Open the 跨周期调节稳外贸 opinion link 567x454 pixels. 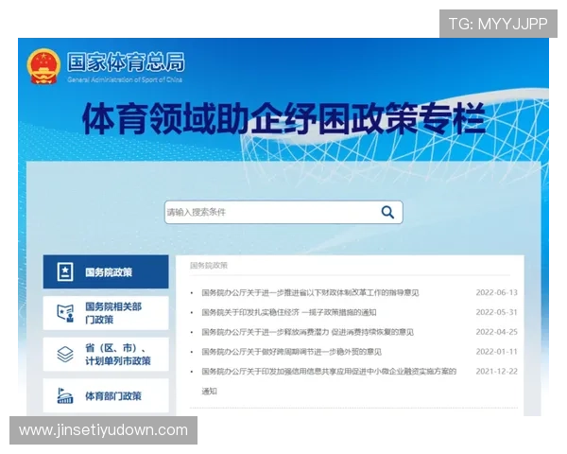pyautogui.click(x=291, y=352)
